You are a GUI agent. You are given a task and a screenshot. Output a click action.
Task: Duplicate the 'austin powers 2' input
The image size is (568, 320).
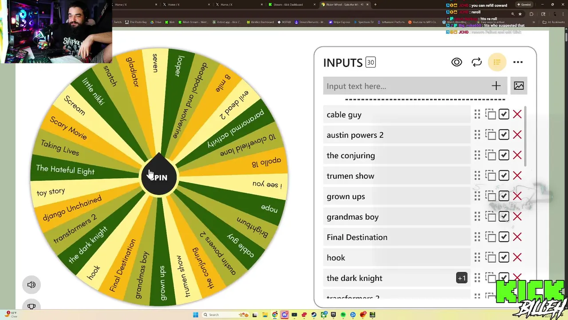coord(490,135)
